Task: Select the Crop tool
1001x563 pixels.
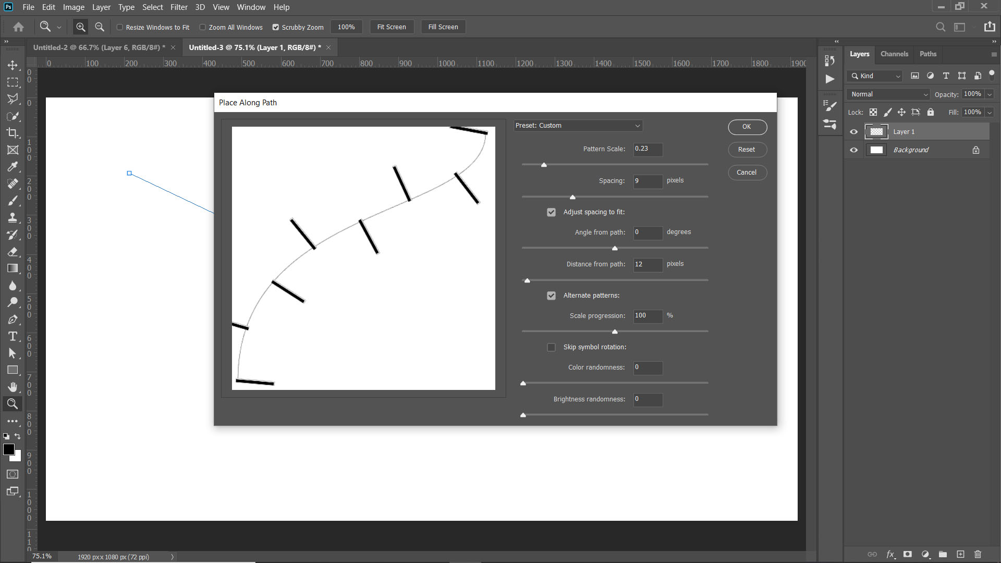Action: tap(13, 133)
